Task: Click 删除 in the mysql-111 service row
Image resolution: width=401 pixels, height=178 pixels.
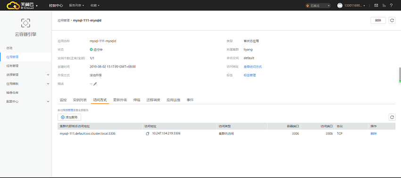Action: pos(373,133)
